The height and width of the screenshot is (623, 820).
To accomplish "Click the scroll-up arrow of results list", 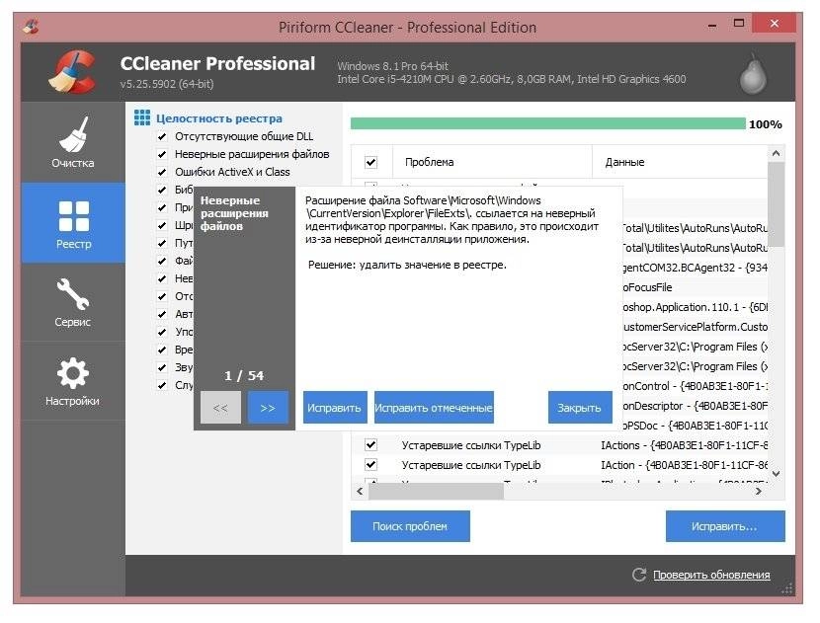I will pyautogui.click(x=777, y=154).
